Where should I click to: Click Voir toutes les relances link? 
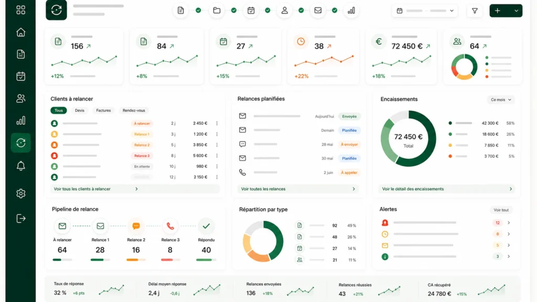coord(298,189)
